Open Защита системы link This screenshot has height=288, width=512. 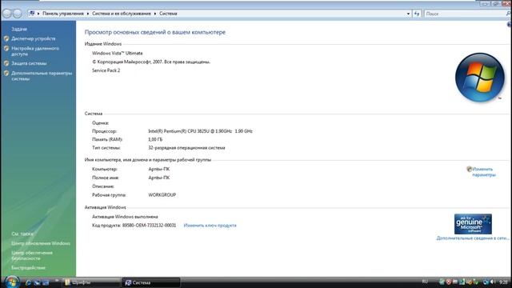tap(29, 63)
